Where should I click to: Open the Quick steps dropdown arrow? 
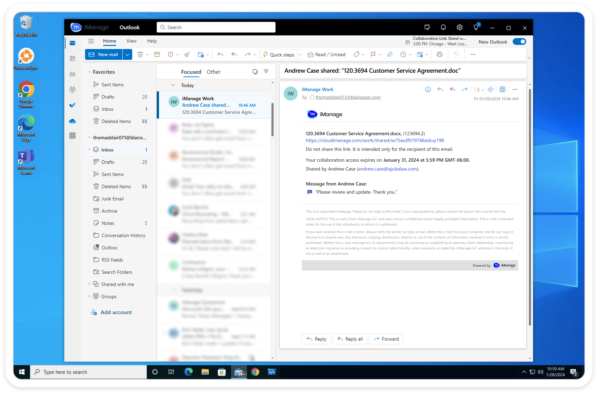(x=300, y=54)
